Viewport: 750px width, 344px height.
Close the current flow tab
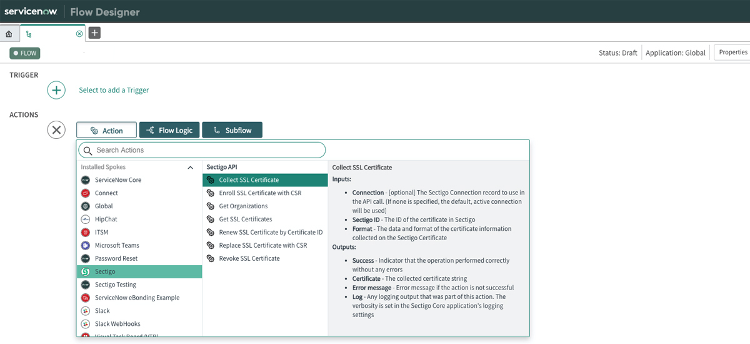79,34
